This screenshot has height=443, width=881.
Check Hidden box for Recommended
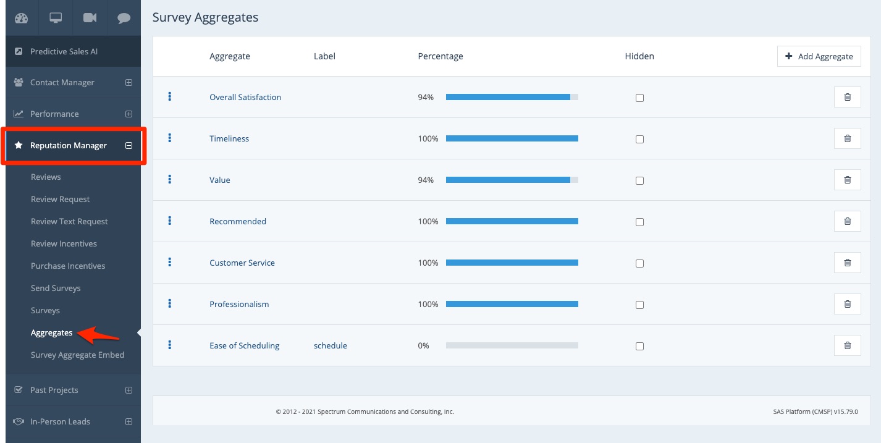pyautogui.click(x=639, y=222)
